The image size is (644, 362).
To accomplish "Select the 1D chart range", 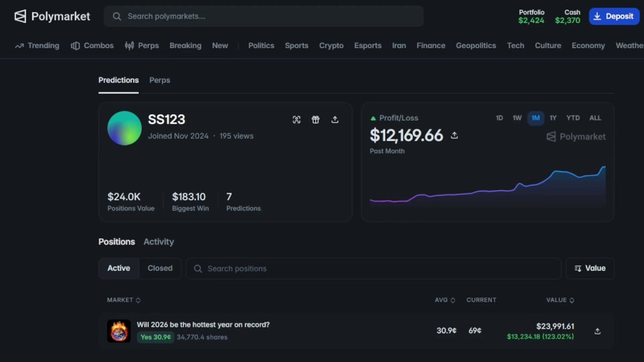I will point(499,118).
